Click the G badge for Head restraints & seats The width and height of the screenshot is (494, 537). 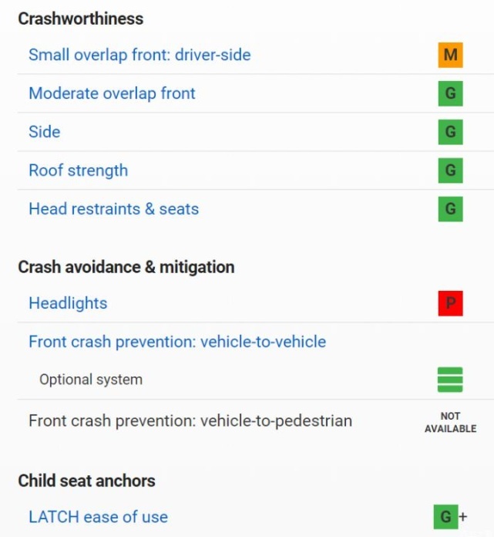[x=450, y=209]
